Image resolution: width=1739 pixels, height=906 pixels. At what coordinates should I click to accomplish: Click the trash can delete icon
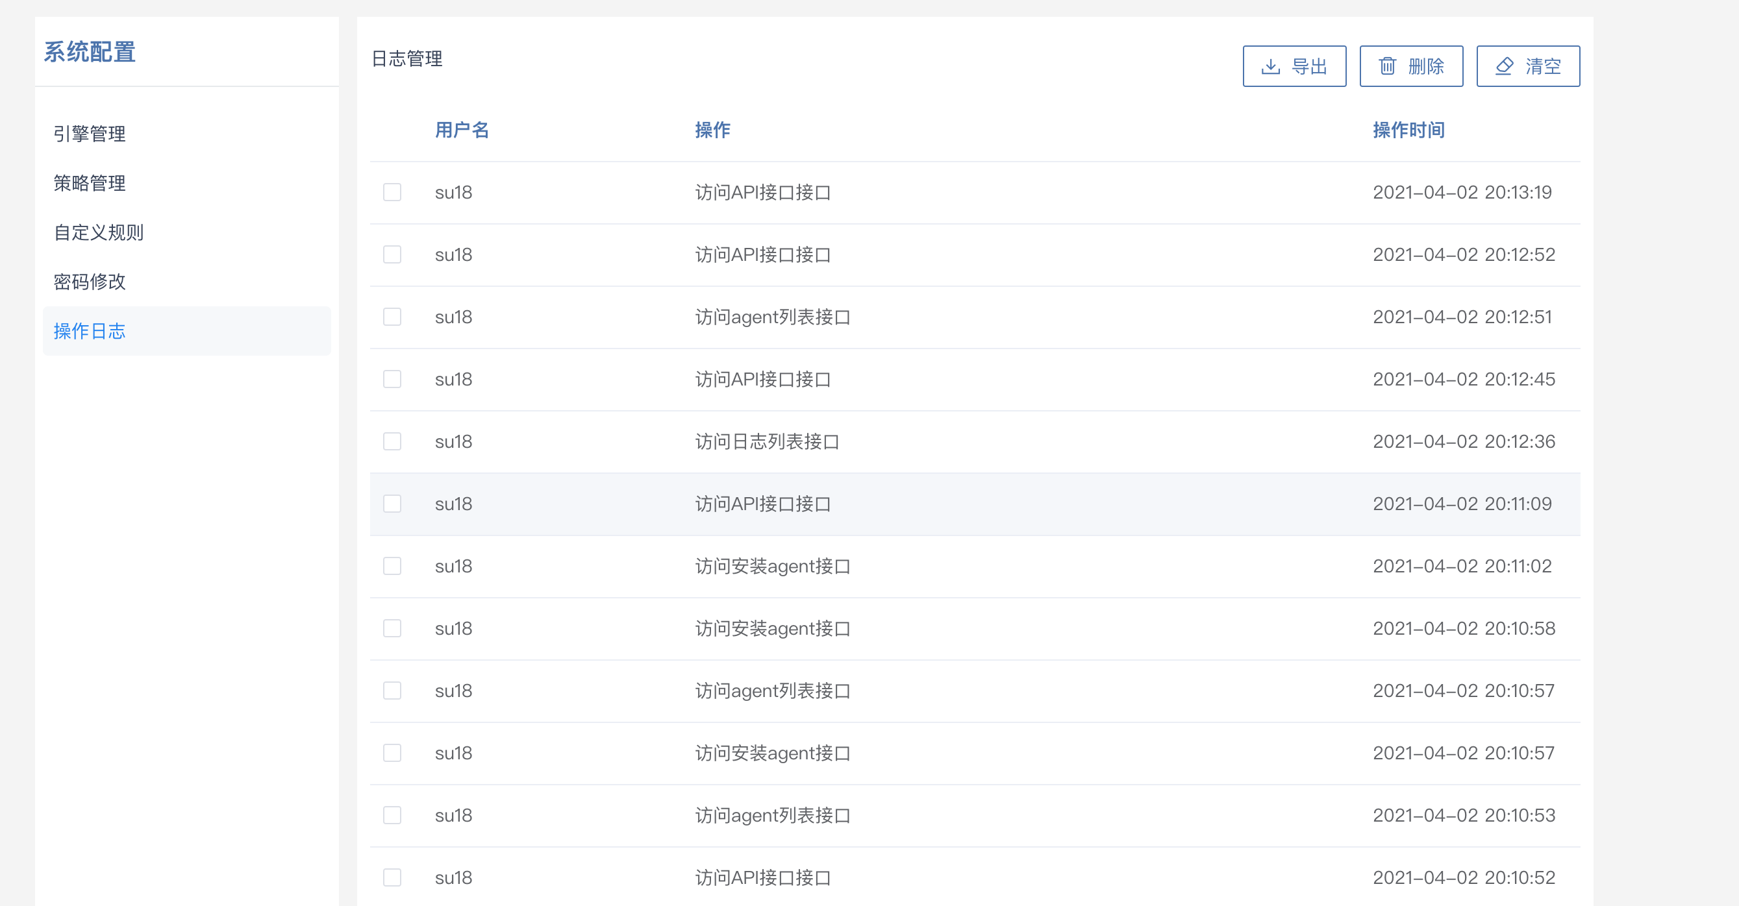(x=1386, y=66)
